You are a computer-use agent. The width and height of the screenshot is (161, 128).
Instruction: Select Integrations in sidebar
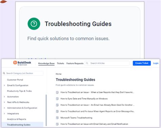point(13,113)
